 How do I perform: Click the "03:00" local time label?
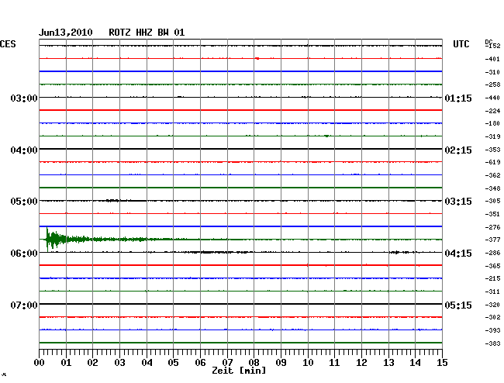click(24, 98)
